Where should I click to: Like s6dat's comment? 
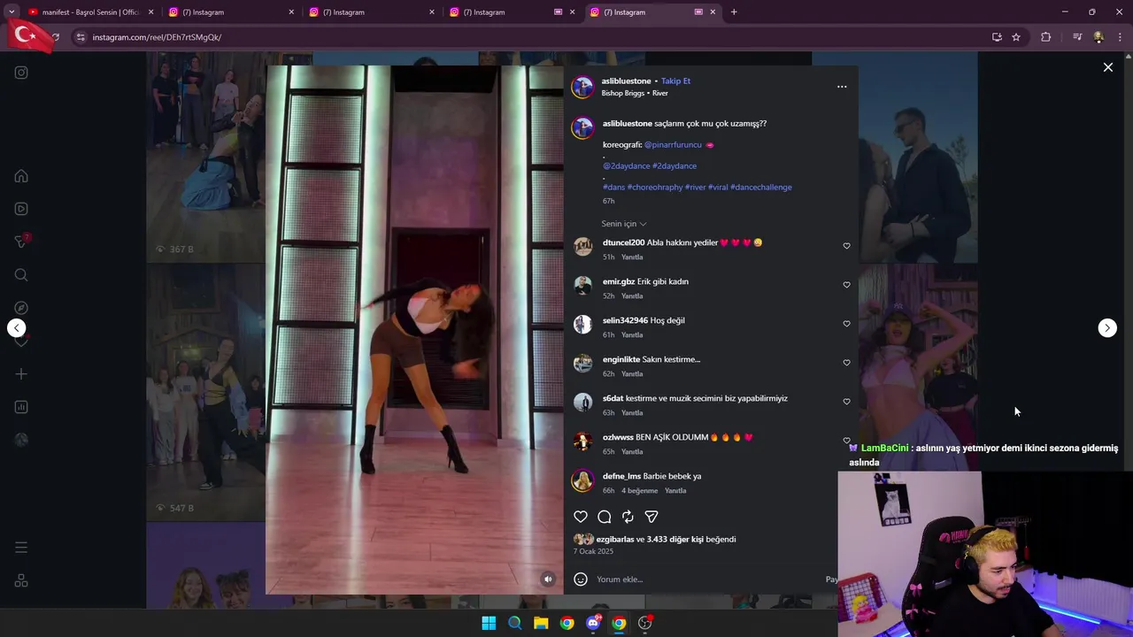point(846,402)
